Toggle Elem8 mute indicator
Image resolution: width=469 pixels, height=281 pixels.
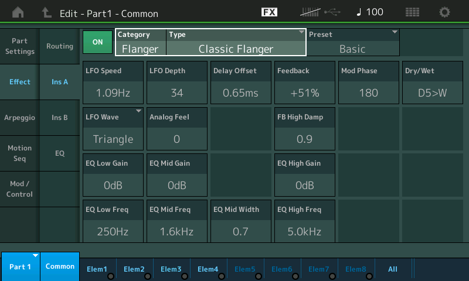tap(369, 276)
